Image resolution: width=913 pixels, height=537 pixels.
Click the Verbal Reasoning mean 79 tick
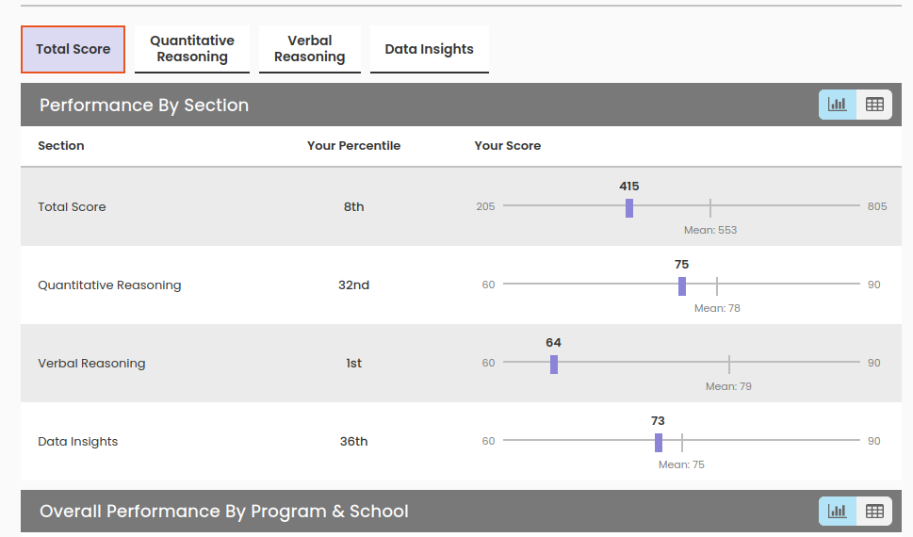point(729,365)
